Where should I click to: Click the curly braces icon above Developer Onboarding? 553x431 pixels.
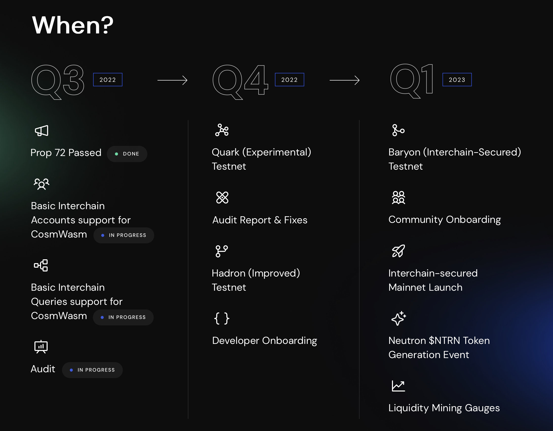pos(222,319)
